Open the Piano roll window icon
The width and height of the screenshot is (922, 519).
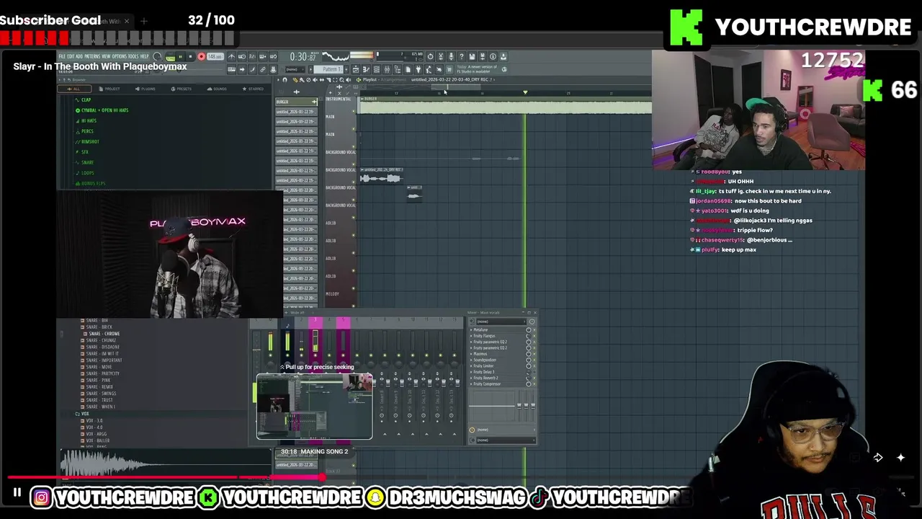(366, 69)
